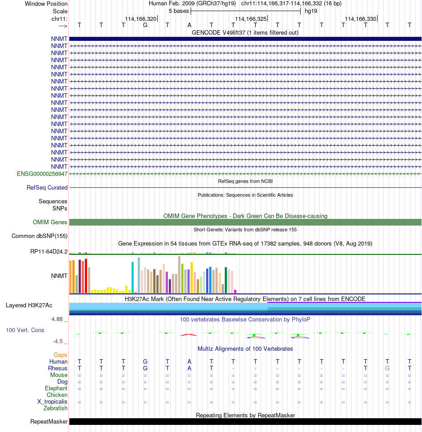Click the -4.5 PhyloP lower bound label

pyautogui.click(x=58, y=341)
